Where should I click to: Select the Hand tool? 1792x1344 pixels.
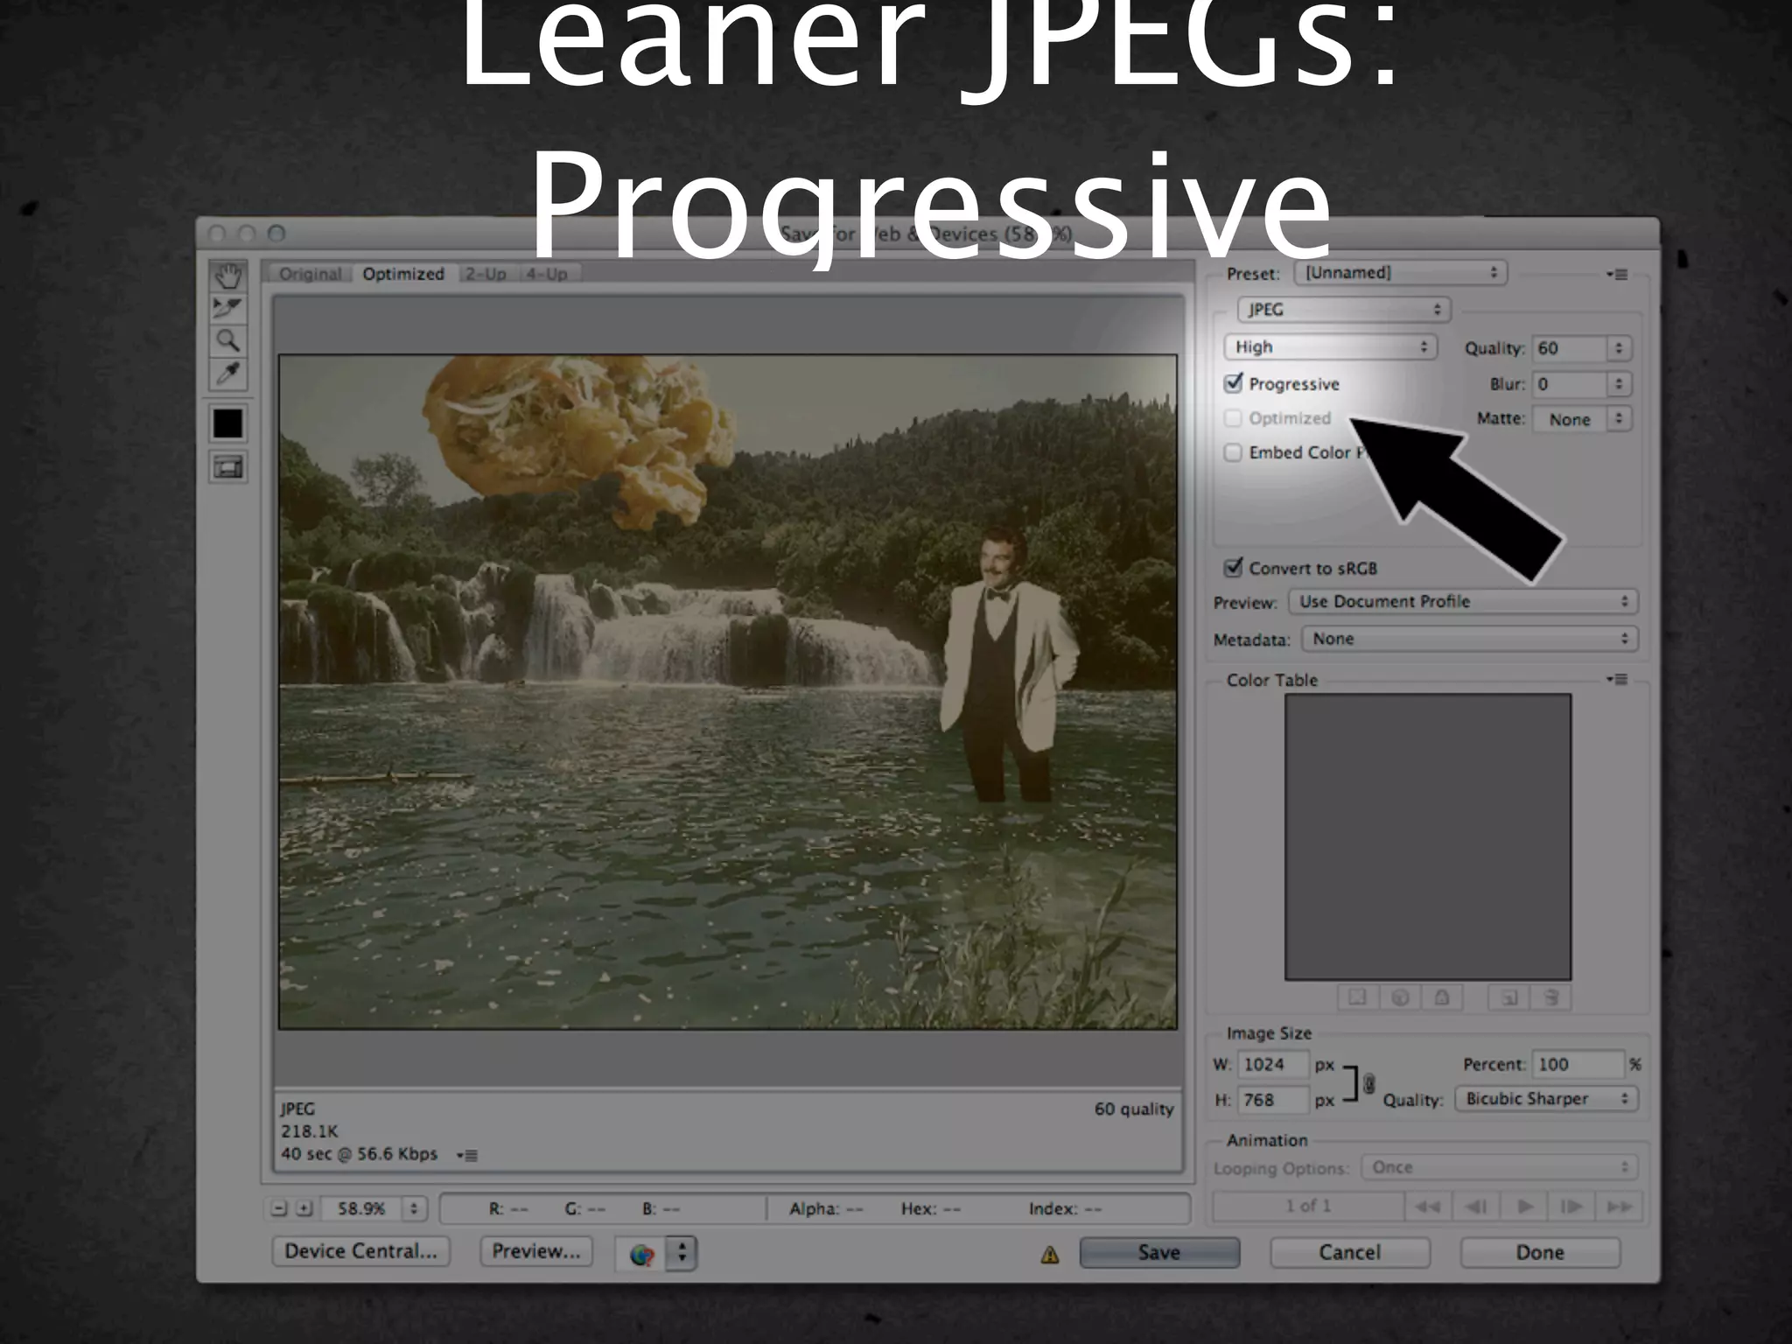coord(227,276)
